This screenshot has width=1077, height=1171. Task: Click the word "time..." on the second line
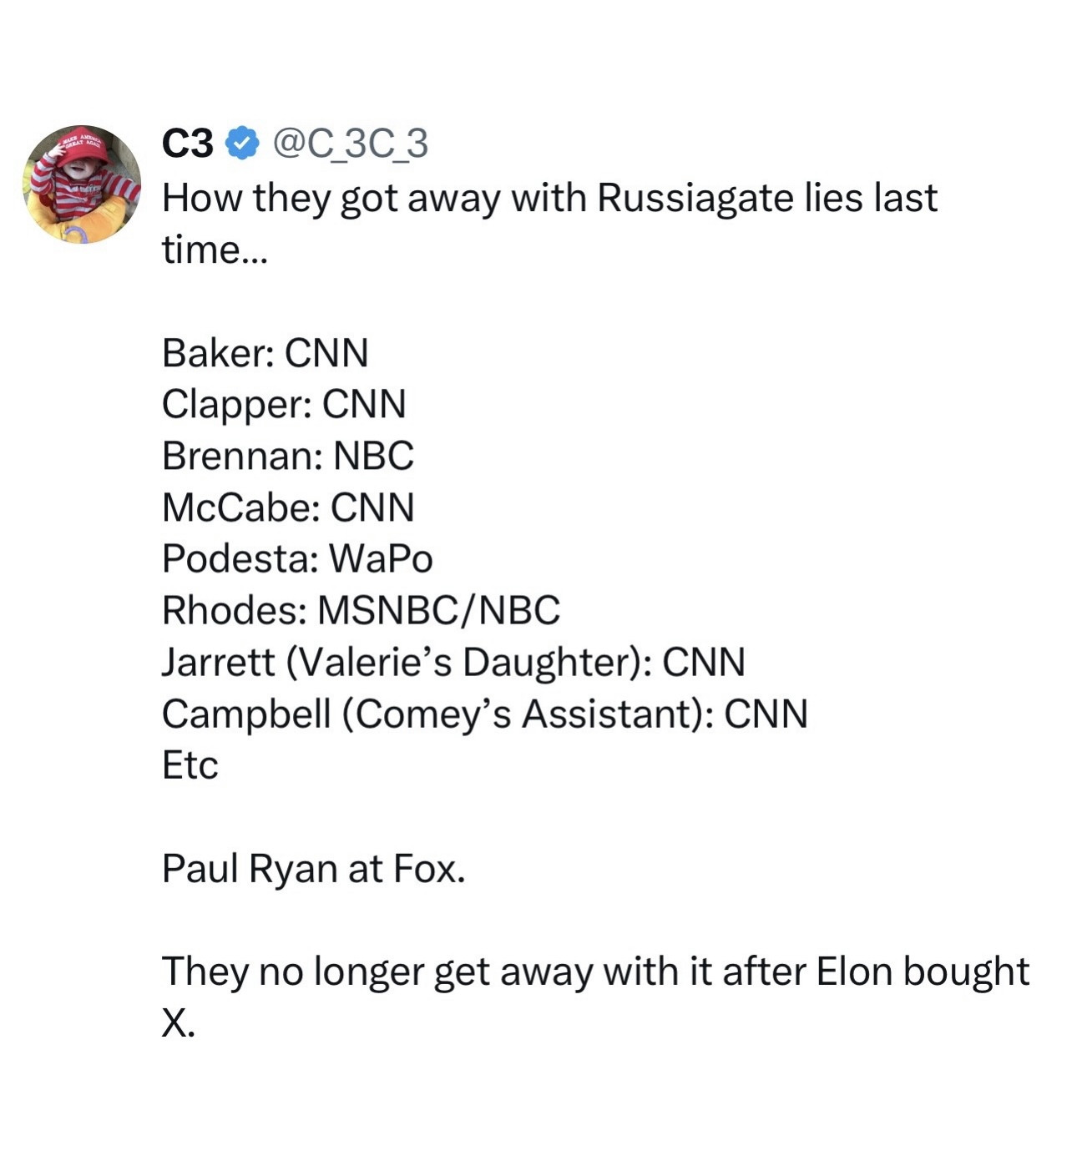[215, 250]
